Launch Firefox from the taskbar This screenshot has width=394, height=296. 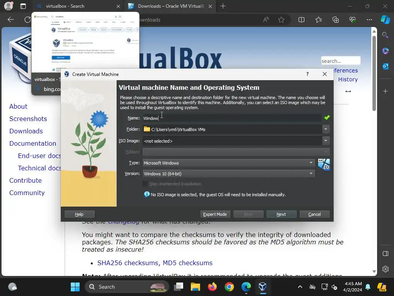212,287
